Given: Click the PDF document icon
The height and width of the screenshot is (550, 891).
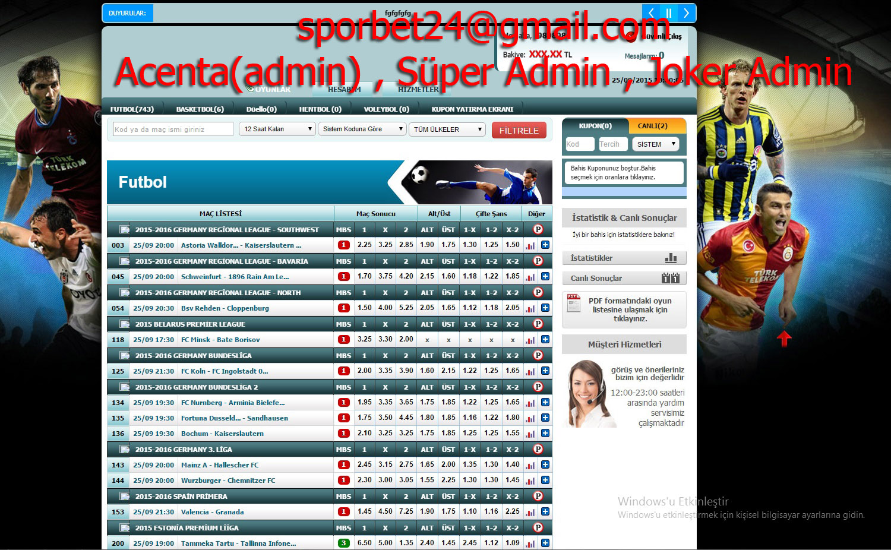Looking at the screenshot, I should (574, 303).
